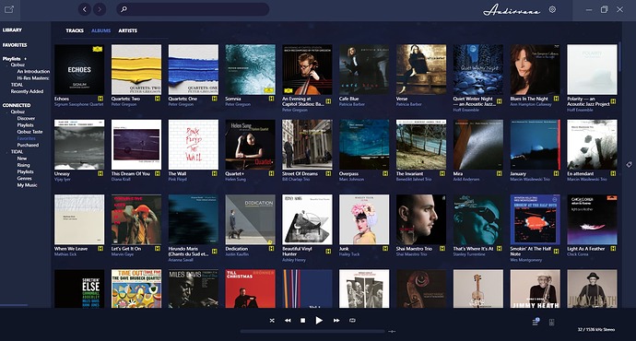Open the tag editor panel icon
The height and width of the screenshot is (341, 636).
[x=629, y=165]
